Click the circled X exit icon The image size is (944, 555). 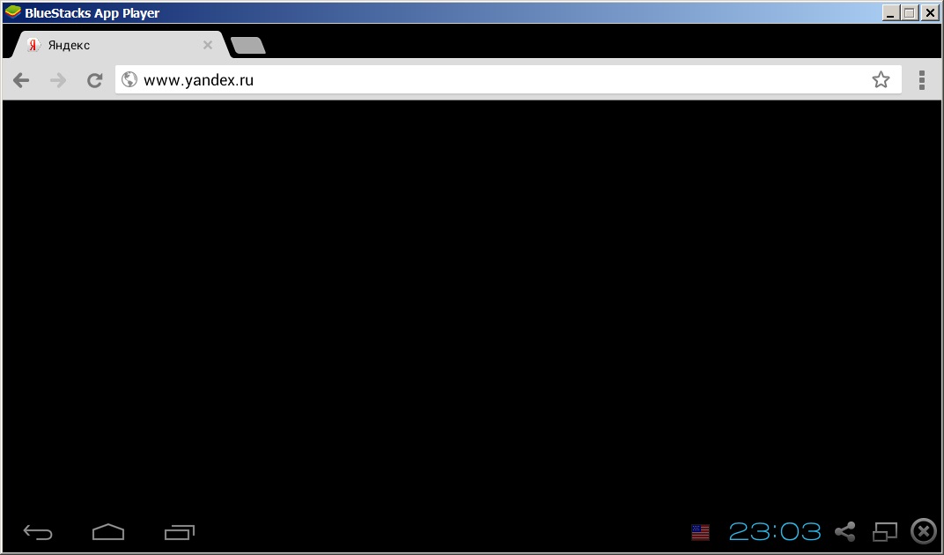(923, 530)
